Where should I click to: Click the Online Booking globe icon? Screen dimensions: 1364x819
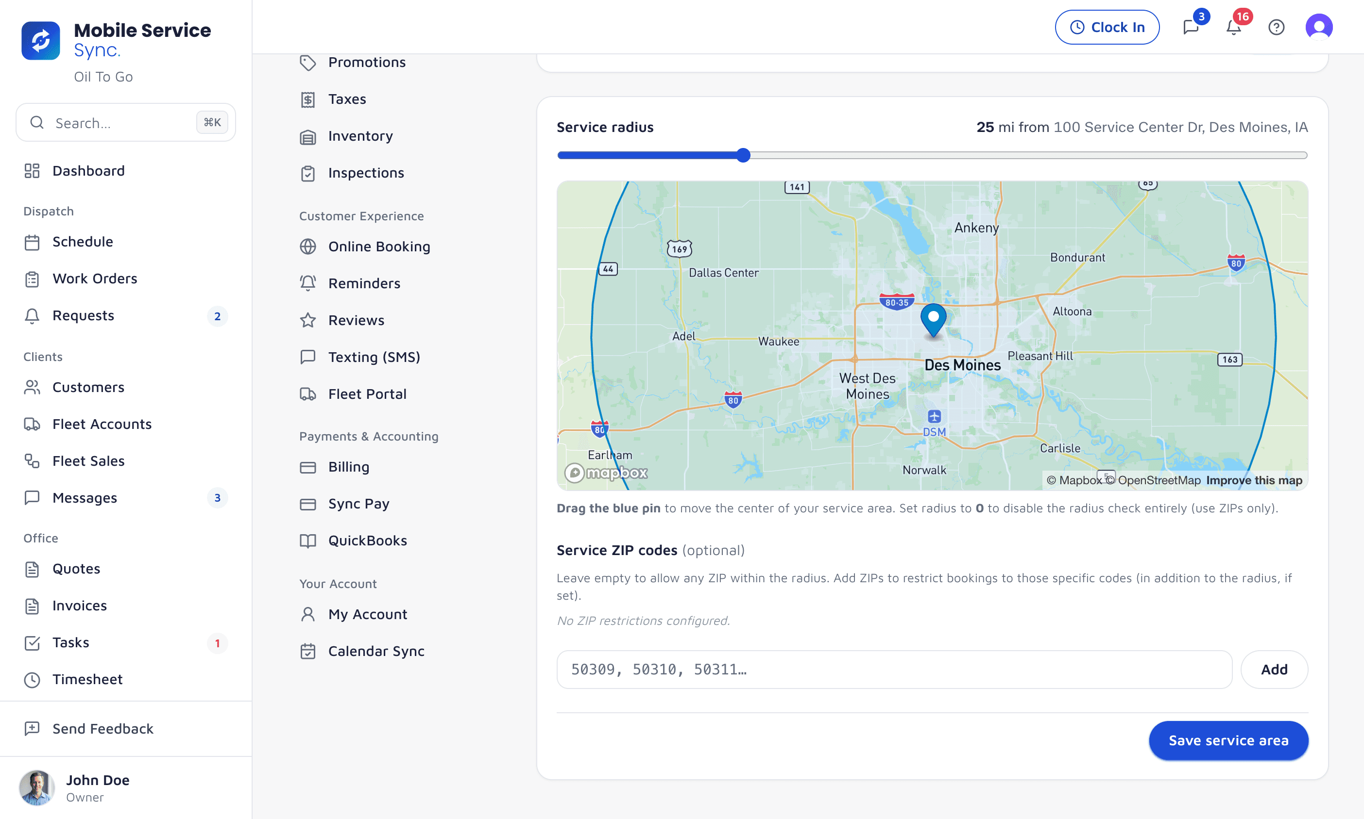point(307,246)
